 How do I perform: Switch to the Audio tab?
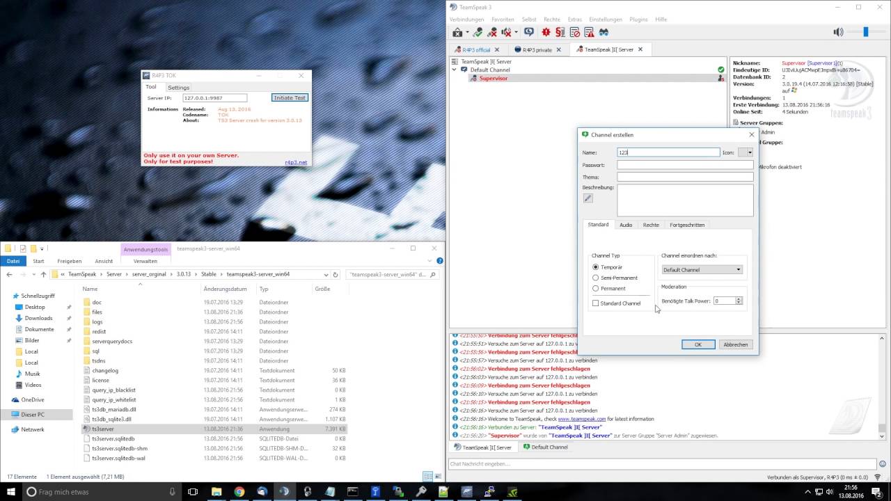tap(626, 225)
